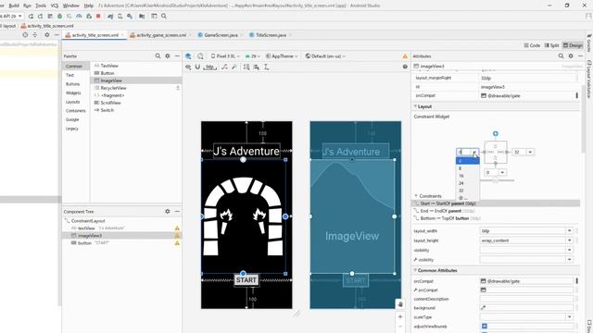Click the pan hand icon on canvas
This screenshot has height=333, width=593.
[400, 304]
